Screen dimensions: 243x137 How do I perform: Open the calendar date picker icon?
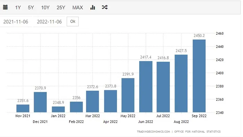[5, 7]
